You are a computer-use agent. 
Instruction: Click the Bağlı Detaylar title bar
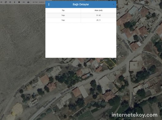click(x=81, y=4)
